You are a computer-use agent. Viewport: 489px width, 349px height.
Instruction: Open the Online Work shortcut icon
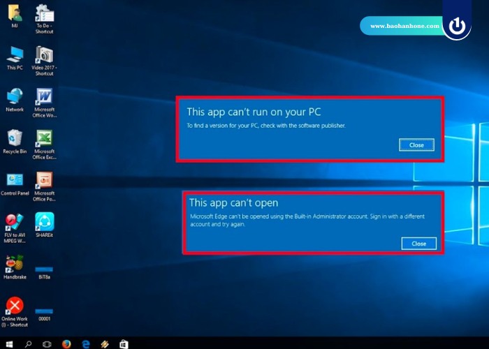click(x=15, y=311)
